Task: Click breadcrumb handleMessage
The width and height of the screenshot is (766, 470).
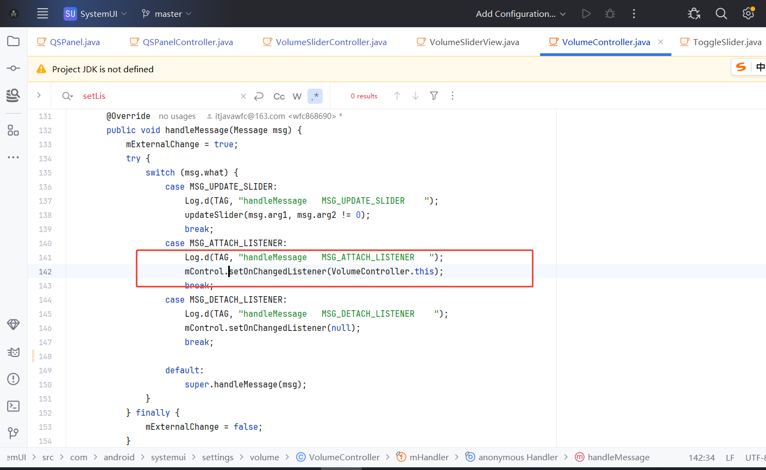Action: coord(612,458)
